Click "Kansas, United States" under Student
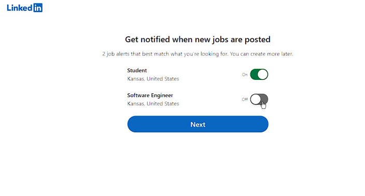This screenshot has height=196, width=365. 153,79
